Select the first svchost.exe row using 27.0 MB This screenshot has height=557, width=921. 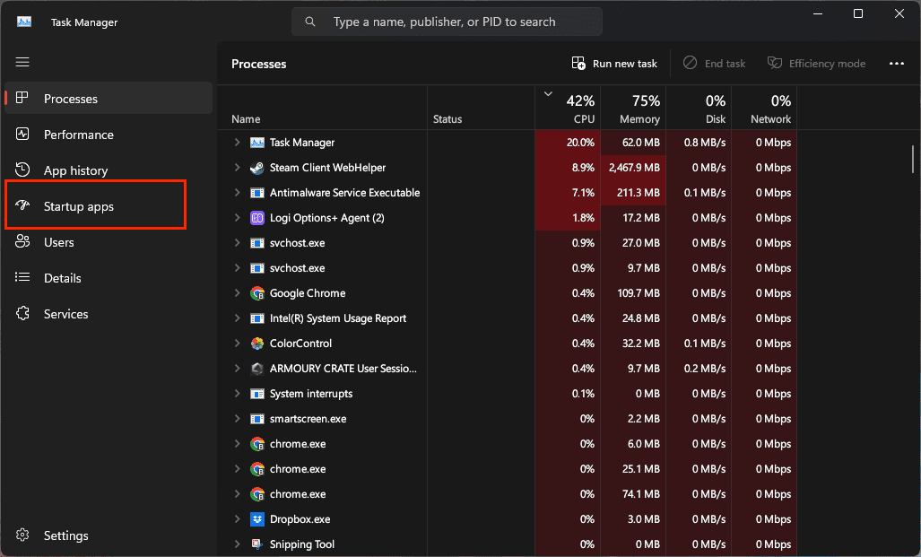508,243
